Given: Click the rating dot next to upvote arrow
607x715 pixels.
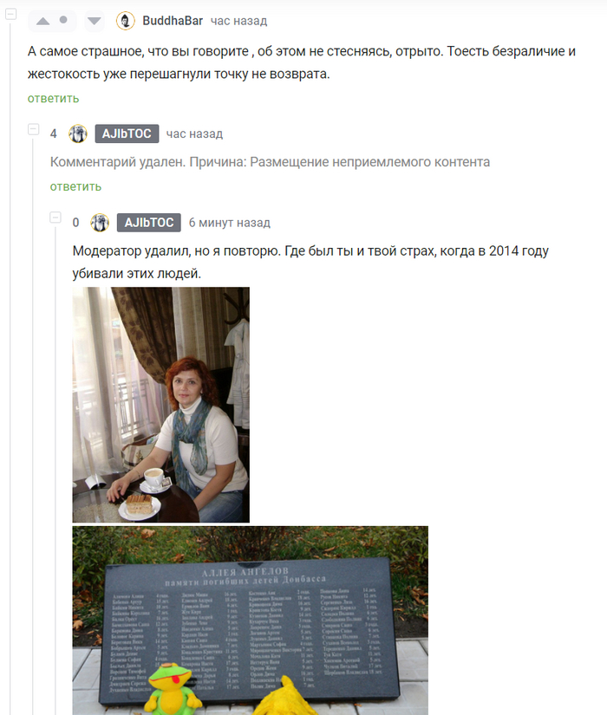Looking at the screenshot, I should (63, 20).
